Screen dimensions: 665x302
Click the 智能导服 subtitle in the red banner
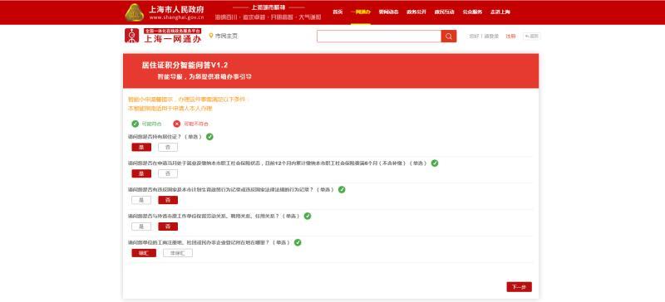[x=204, y=77]
